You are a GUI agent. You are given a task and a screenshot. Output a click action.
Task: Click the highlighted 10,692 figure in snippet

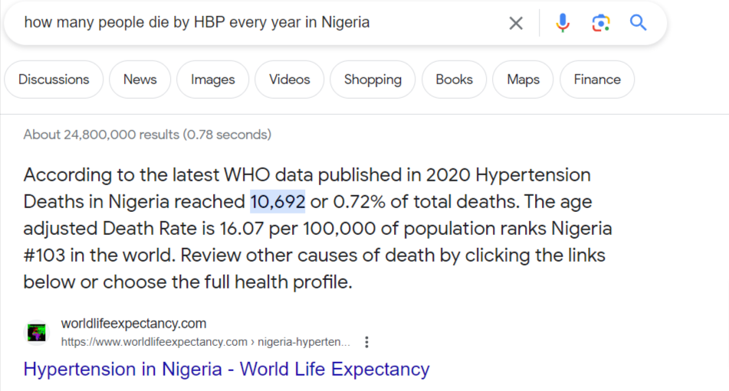point(277,202)
